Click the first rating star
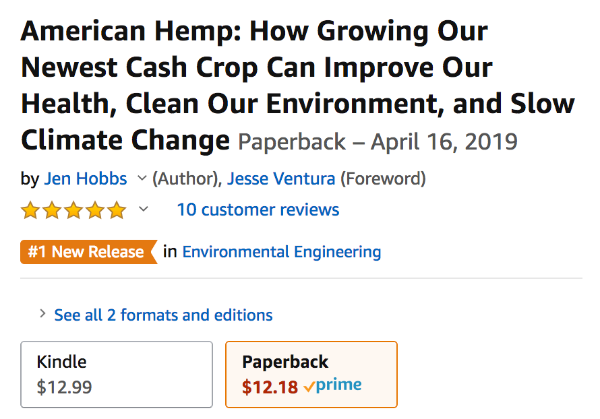 30,210
